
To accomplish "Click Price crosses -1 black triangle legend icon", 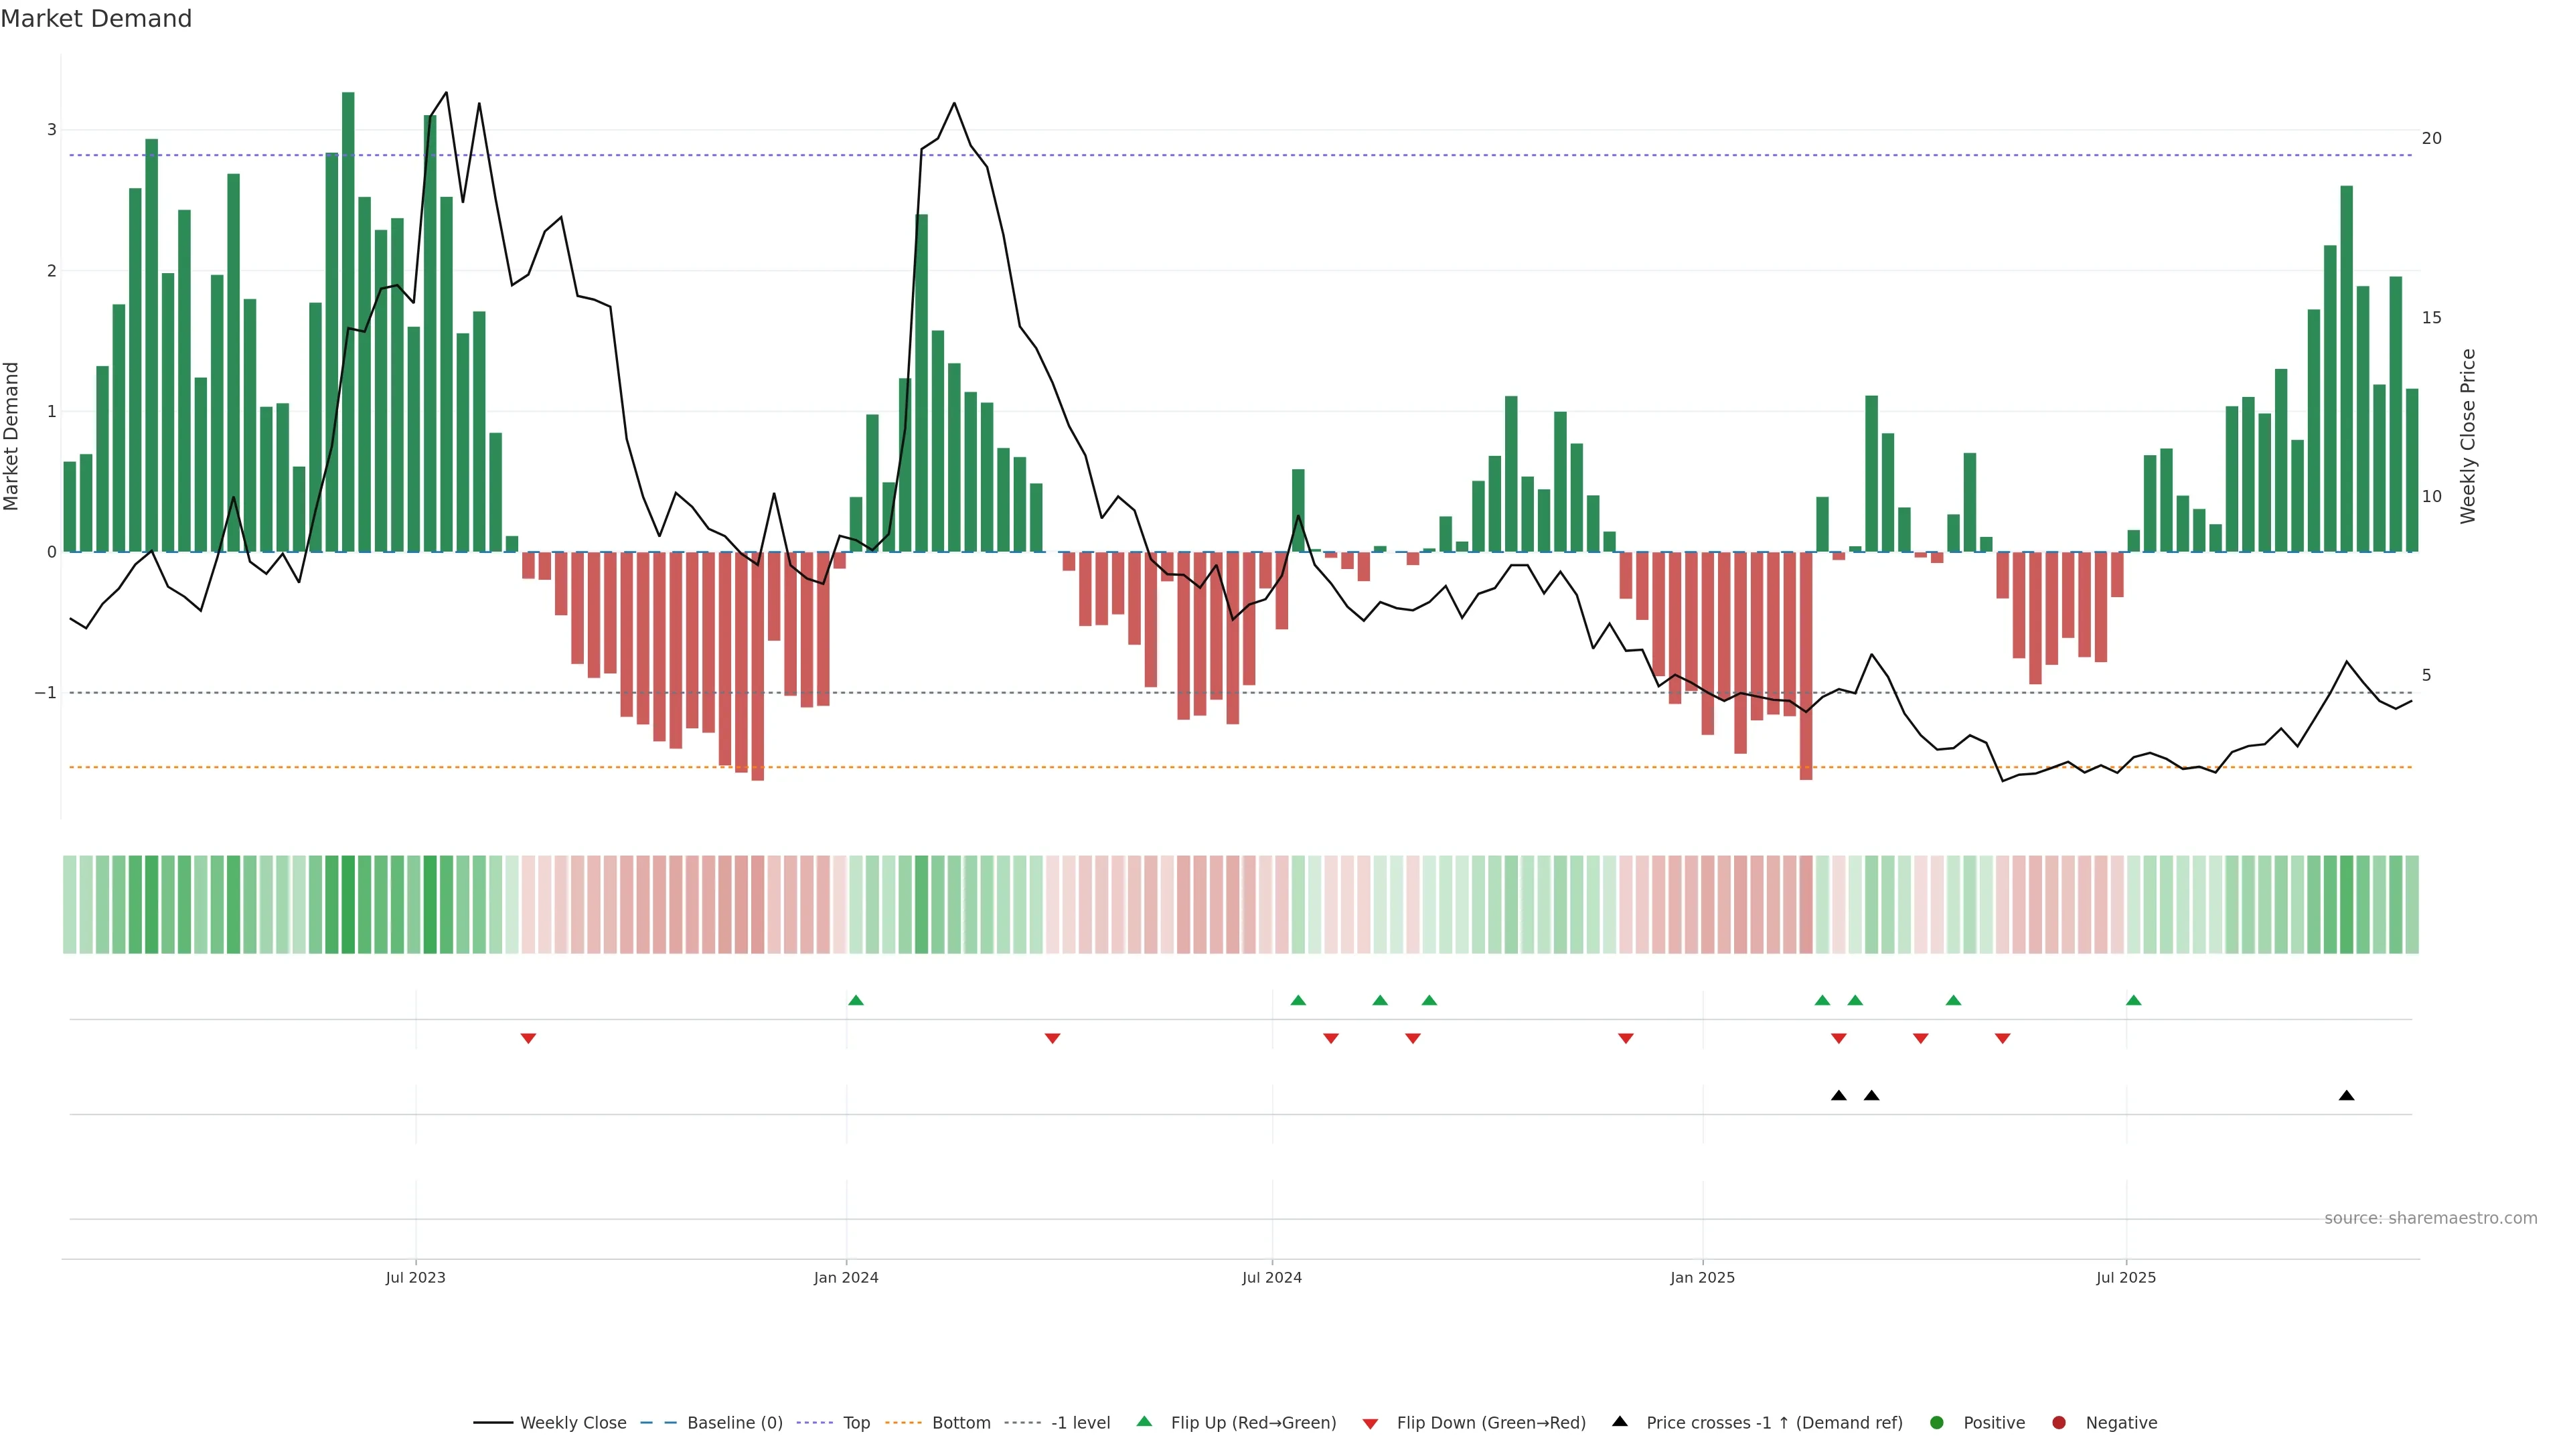I will [x=1620, y=1422].
